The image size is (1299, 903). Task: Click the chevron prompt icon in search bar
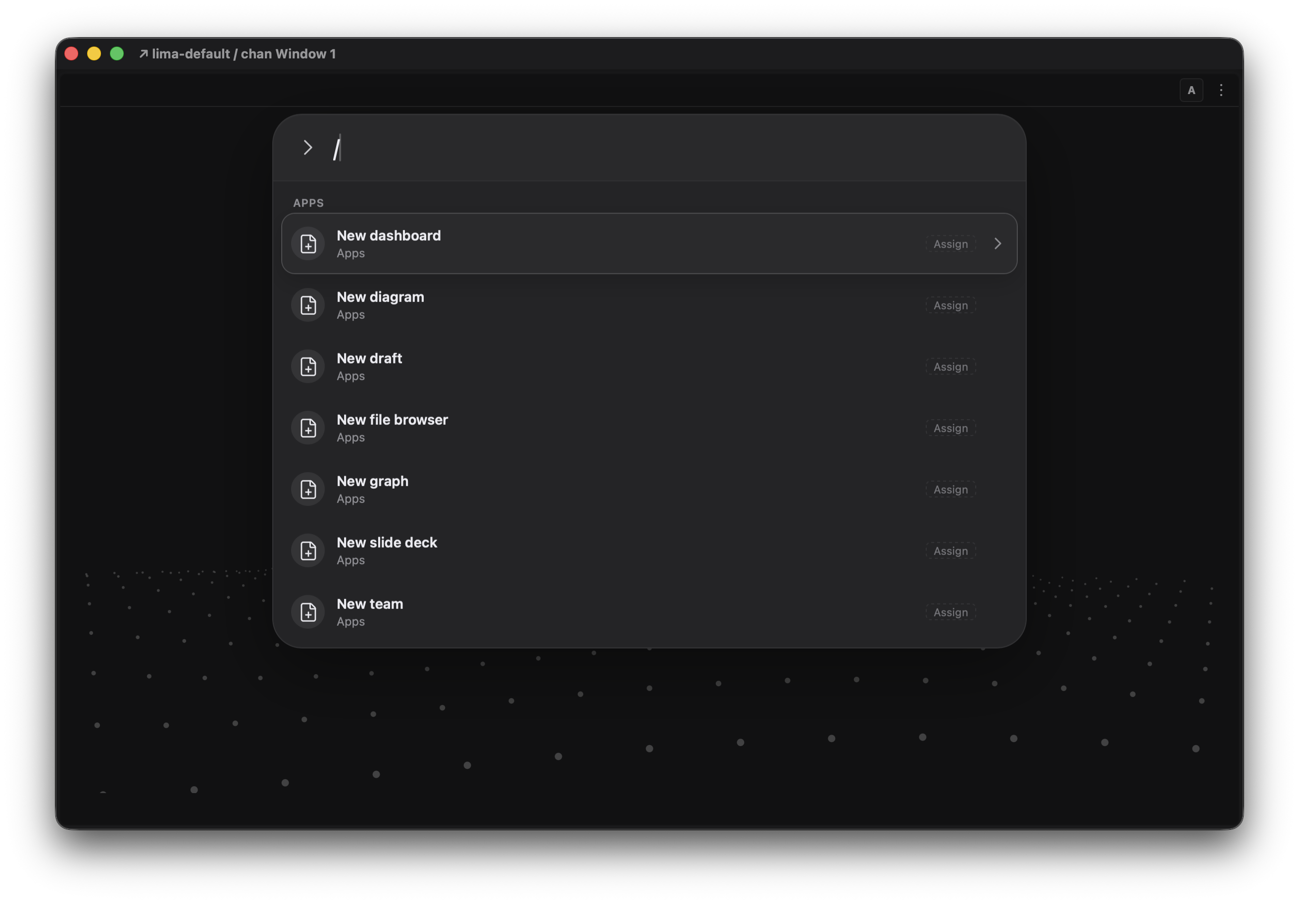tap(307, 148)
